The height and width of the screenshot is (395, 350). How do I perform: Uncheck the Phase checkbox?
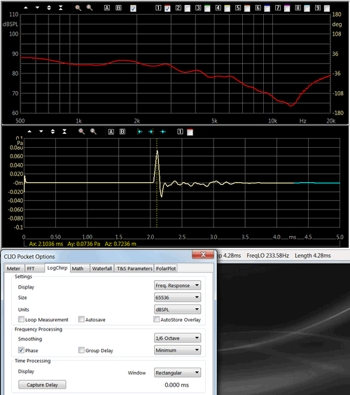coord(22,350)
